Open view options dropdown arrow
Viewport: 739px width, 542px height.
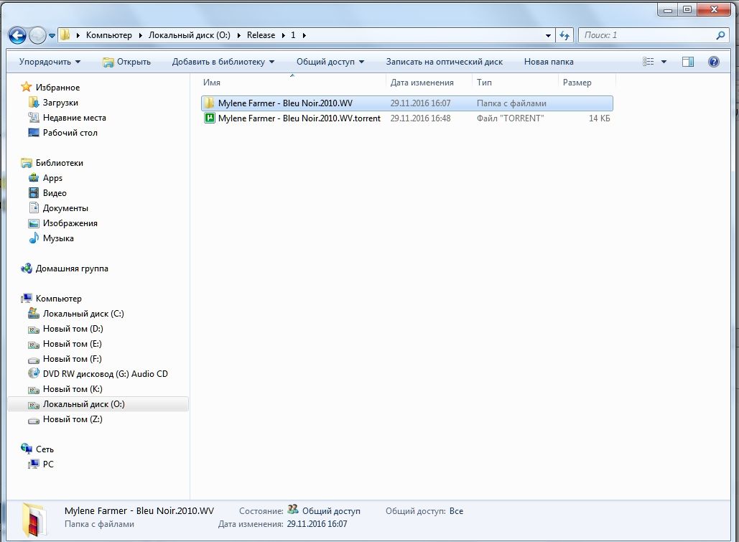(x=664, y=62)
